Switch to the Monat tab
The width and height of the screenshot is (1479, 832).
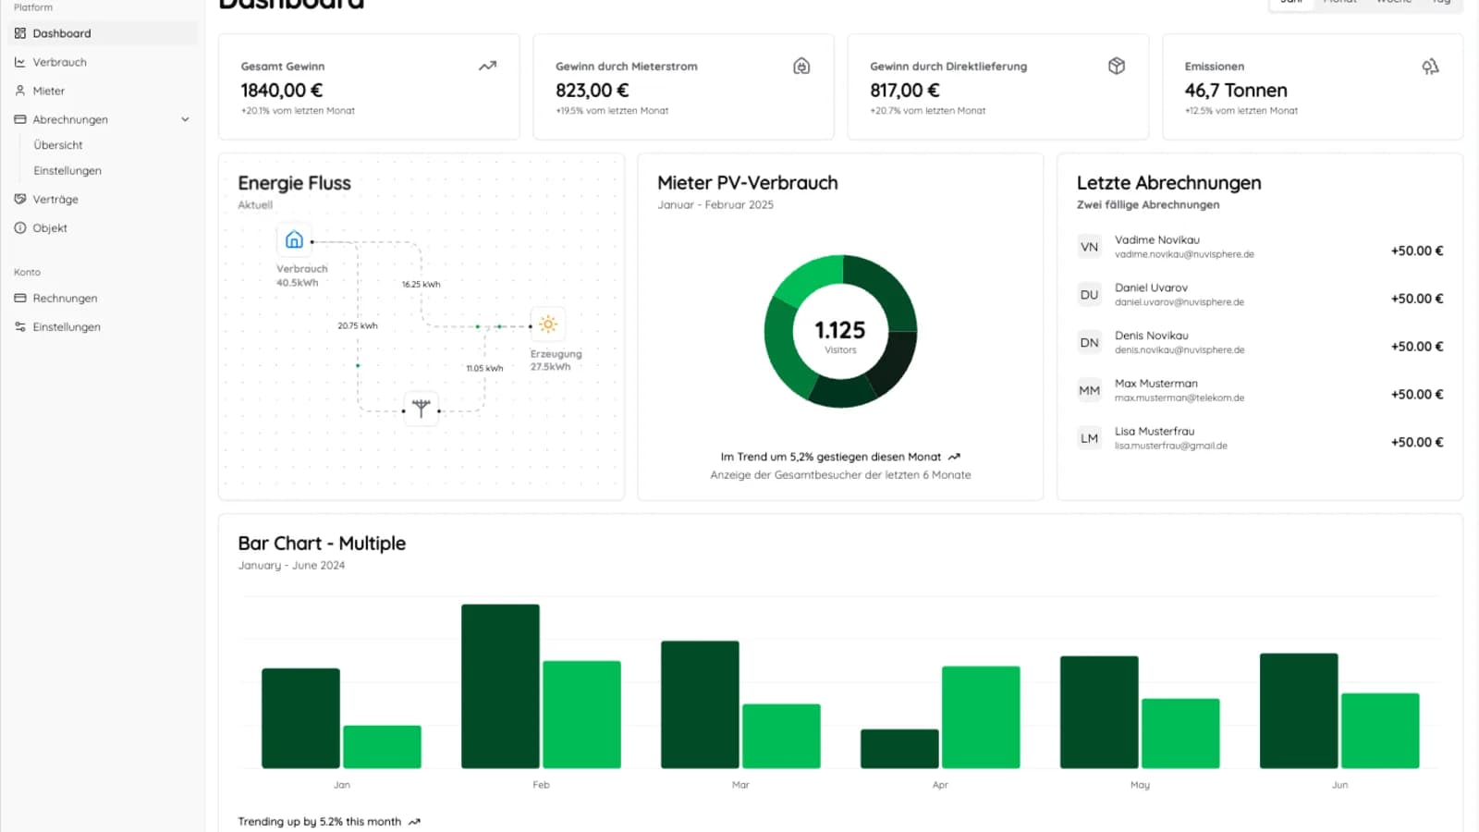[1339, 3]
